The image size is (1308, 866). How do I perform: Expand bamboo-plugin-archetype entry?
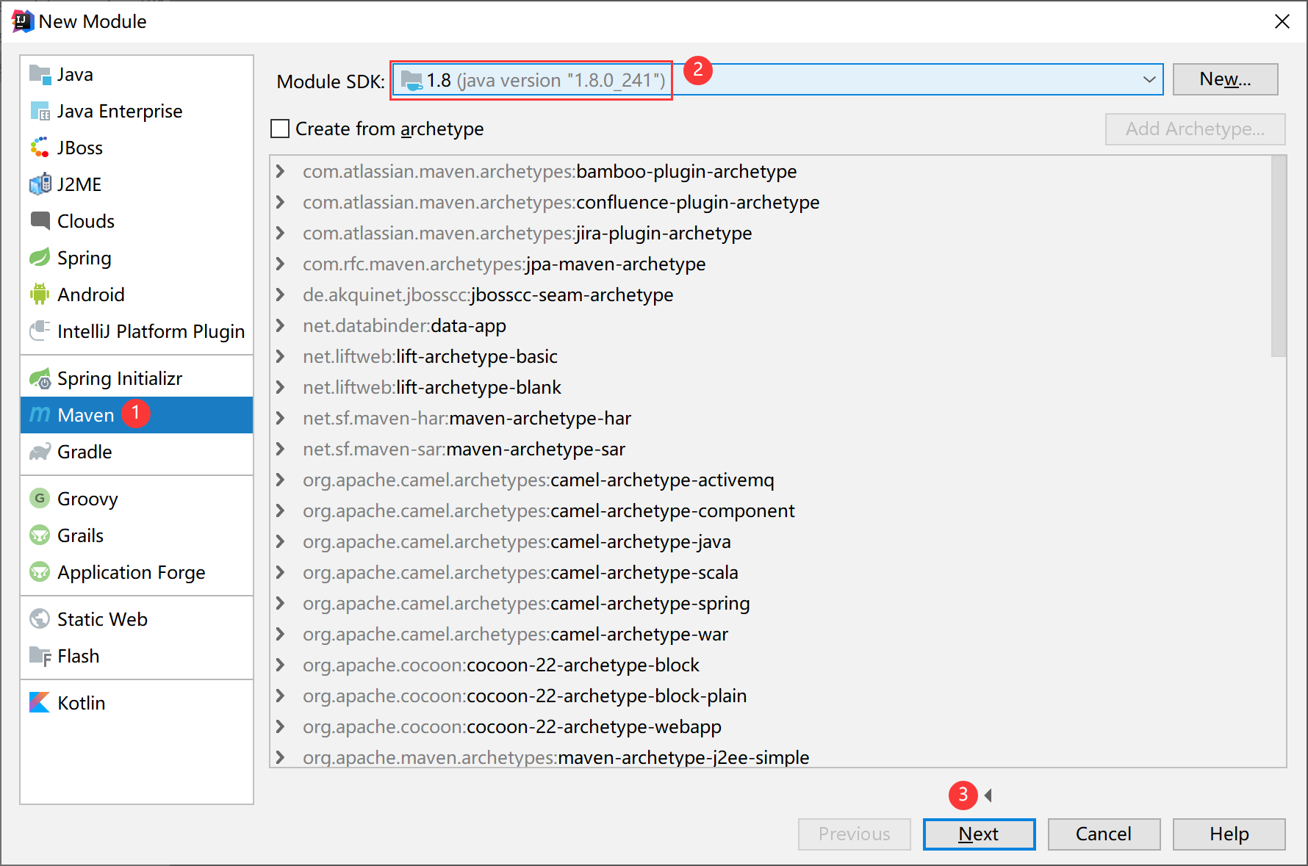coord(280,171)
